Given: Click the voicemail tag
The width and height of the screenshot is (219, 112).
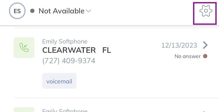Looking at the screenshot, I should click(59, 81).
